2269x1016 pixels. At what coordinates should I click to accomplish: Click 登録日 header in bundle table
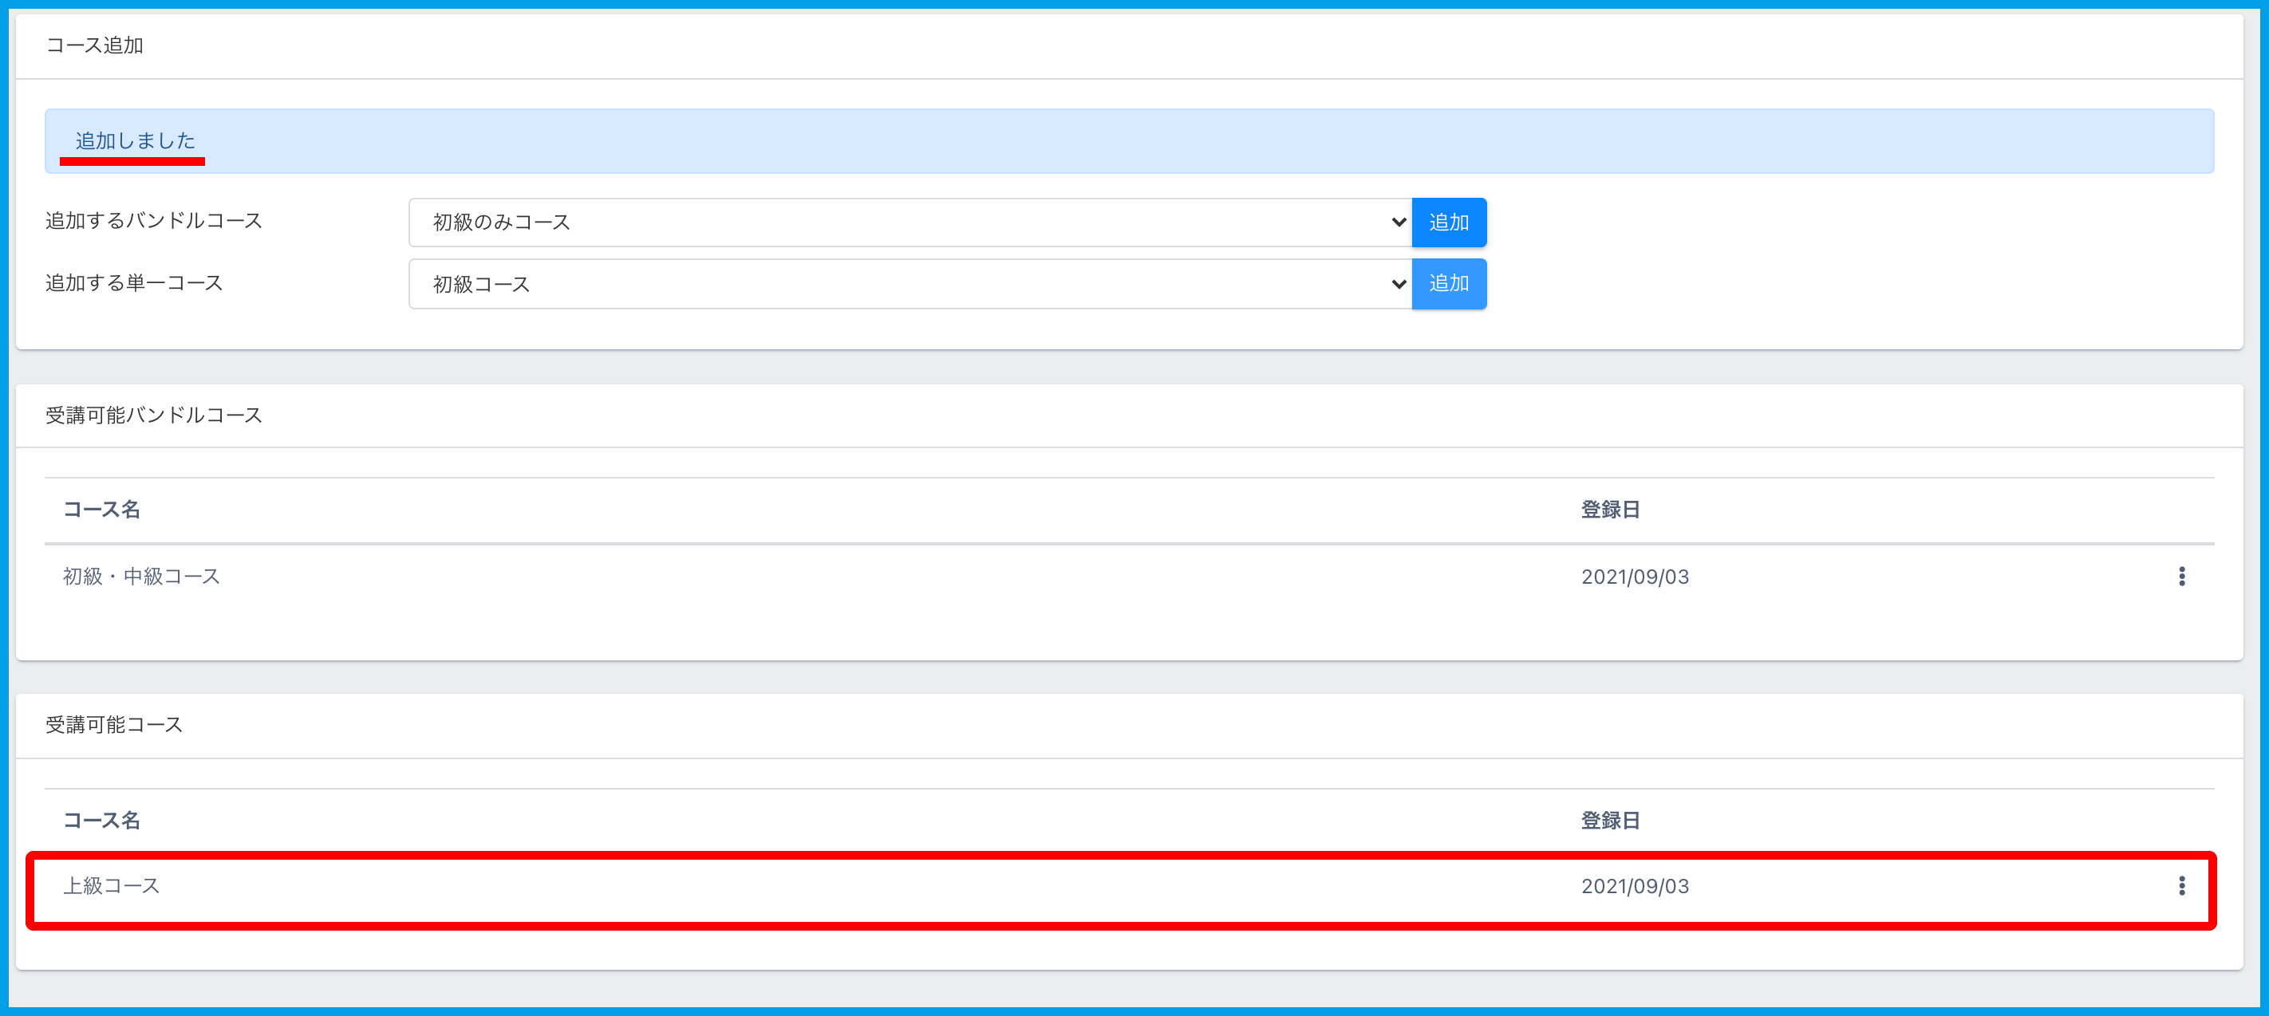(1609, 510)
